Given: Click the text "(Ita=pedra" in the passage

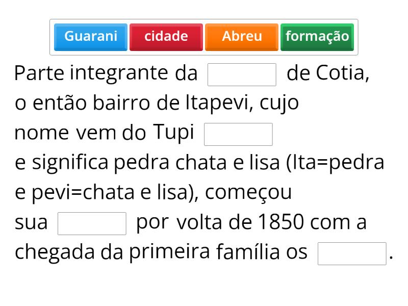Looking at the screenshot, I should tap(336, 163).
